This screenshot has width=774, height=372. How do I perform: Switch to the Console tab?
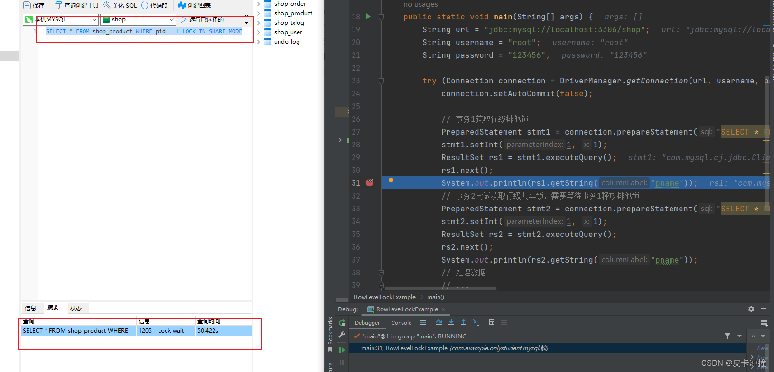pos(401,323)
